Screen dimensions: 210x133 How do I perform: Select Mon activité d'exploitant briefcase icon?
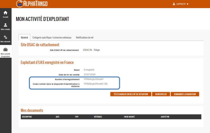click(6, 50)
